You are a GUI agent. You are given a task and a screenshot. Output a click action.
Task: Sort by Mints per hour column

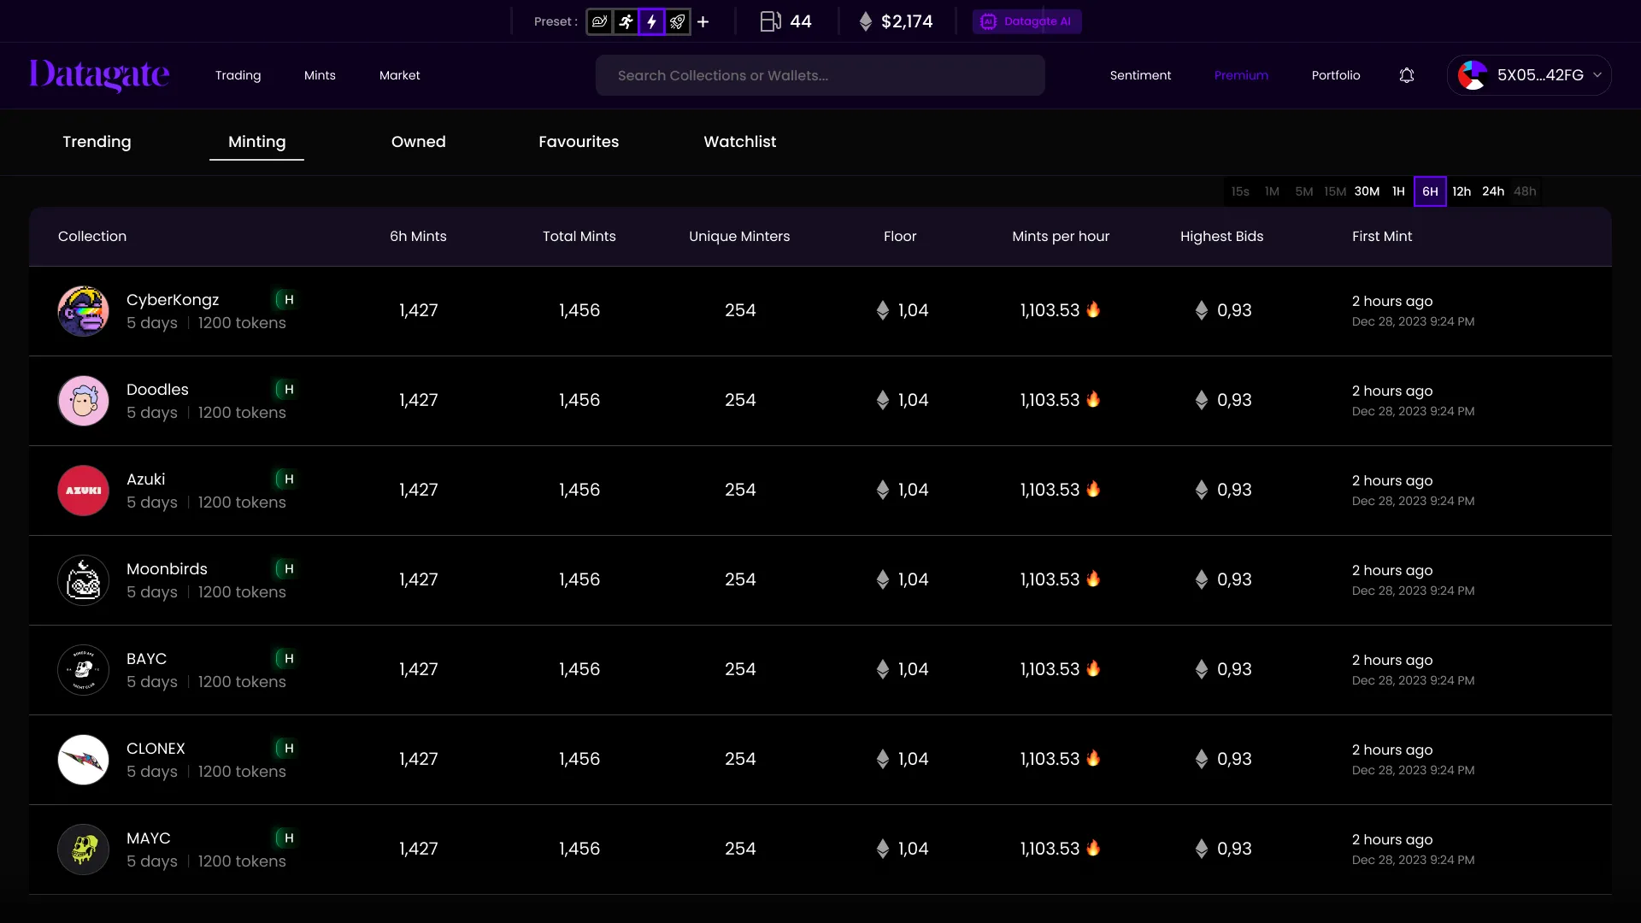pos(1061,237)
